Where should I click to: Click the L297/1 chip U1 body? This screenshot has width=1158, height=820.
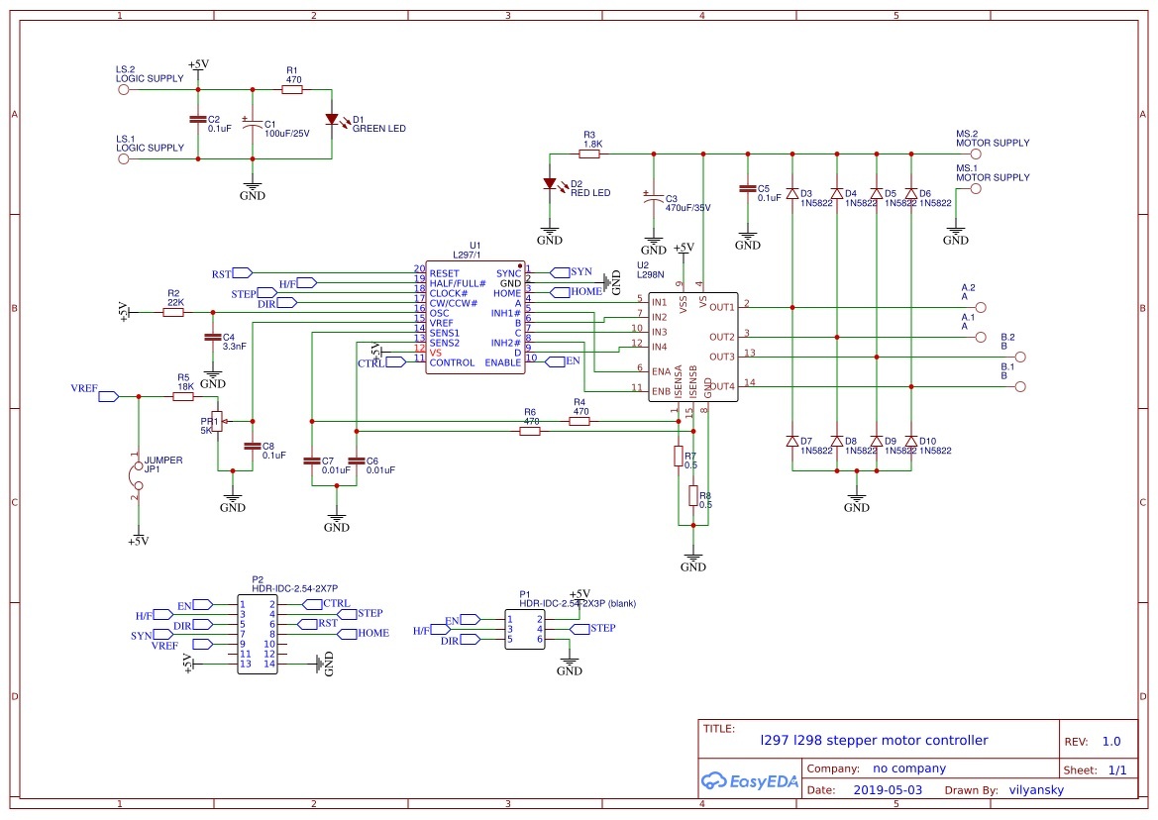[x=474, y=317]
